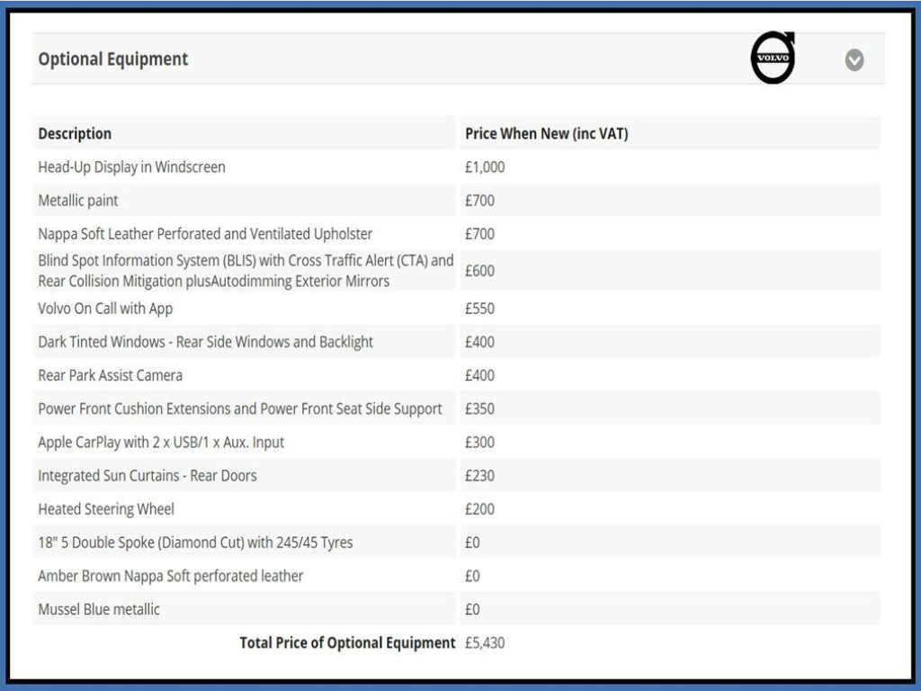Click the Price When New column header
Image resolution: width=921 pixels, height=691 pixels.
[546, 134]
